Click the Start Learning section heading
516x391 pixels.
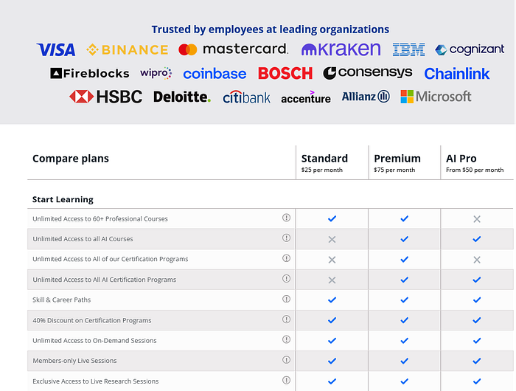point(63,199)
